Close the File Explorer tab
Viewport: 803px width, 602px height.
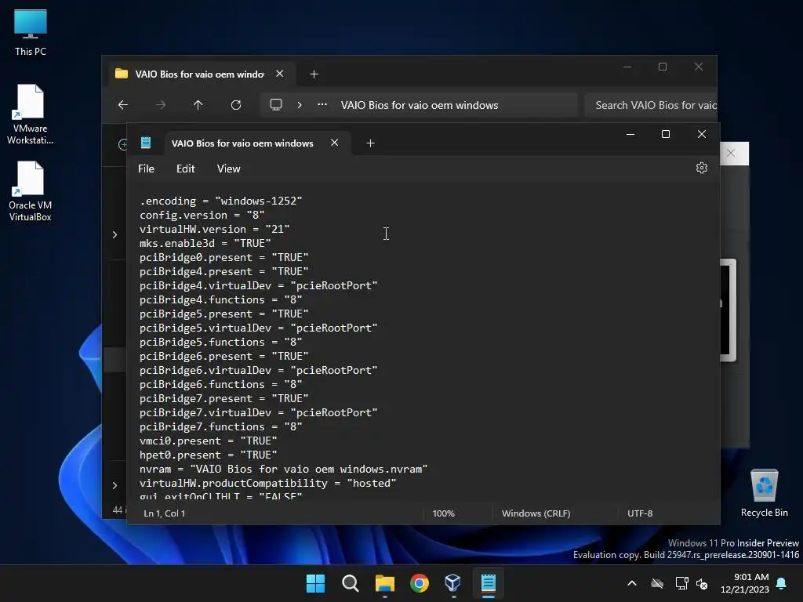point(280,74)
